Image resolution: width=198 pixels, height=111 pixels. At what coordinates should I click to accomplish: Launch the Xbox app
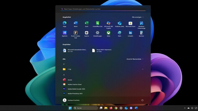point(109,34)
